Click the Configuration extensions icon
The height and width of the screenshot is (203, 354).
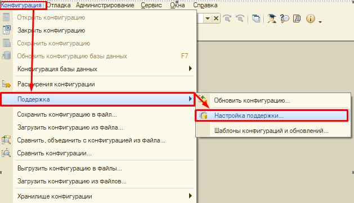6,84
